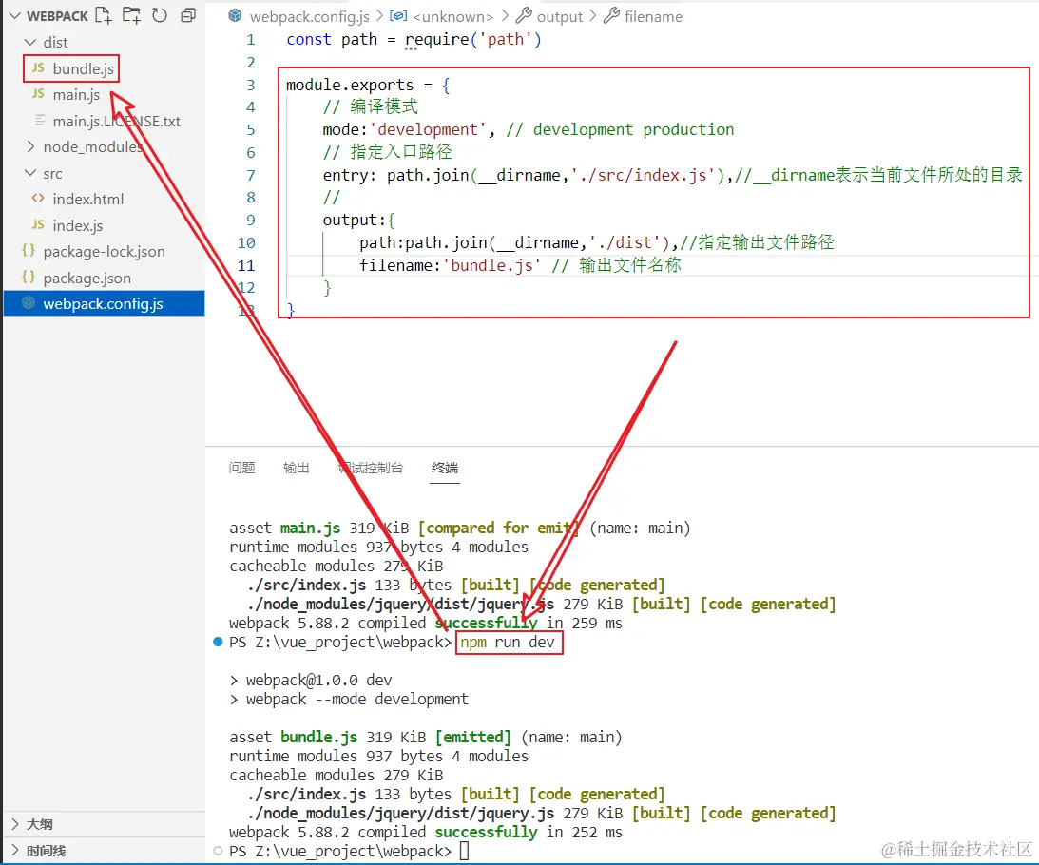Image resolution: width=1039 pixels, height=865 pixels.
Task: Expand the 时间线 timeline section
Action: pos(15,851)
